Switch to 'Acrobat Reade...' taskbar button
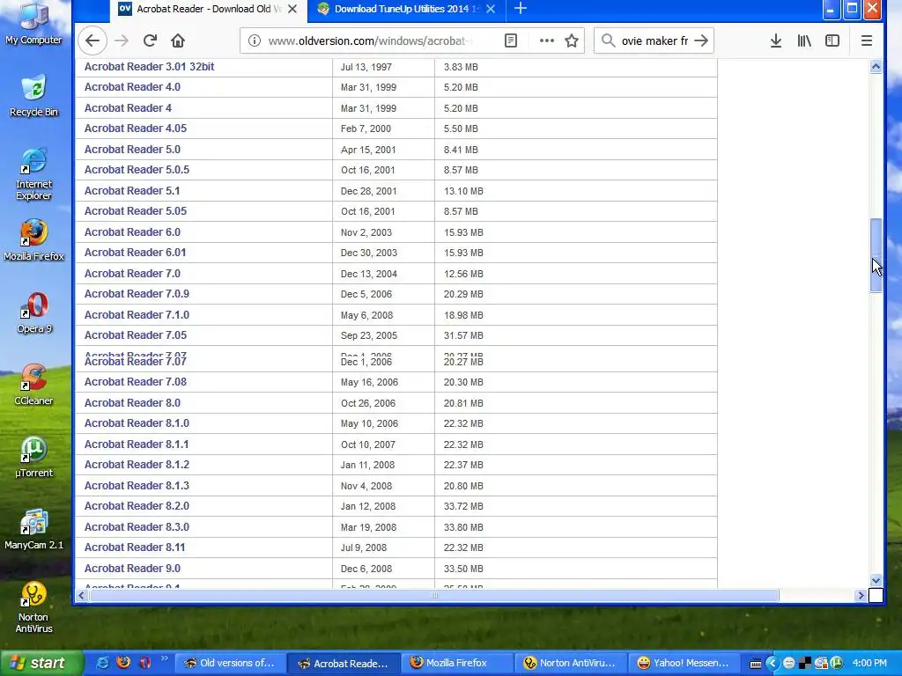The image size is (902, 676). [343, 664]
